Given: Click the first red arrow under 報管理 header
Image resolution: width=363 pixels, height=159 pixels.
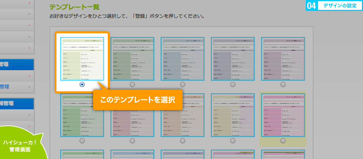Looking at the screenshot, I should click(29, 115).
